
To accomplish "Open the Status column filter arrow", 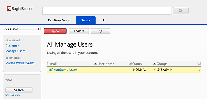I will 154,63.
